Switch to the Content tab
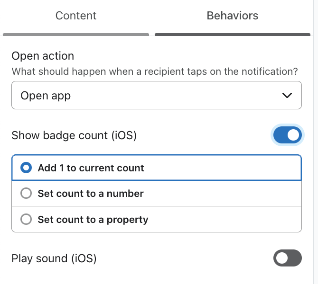This screenshot has height=284, width=318. pyautogui.click(x=76, y=16)
